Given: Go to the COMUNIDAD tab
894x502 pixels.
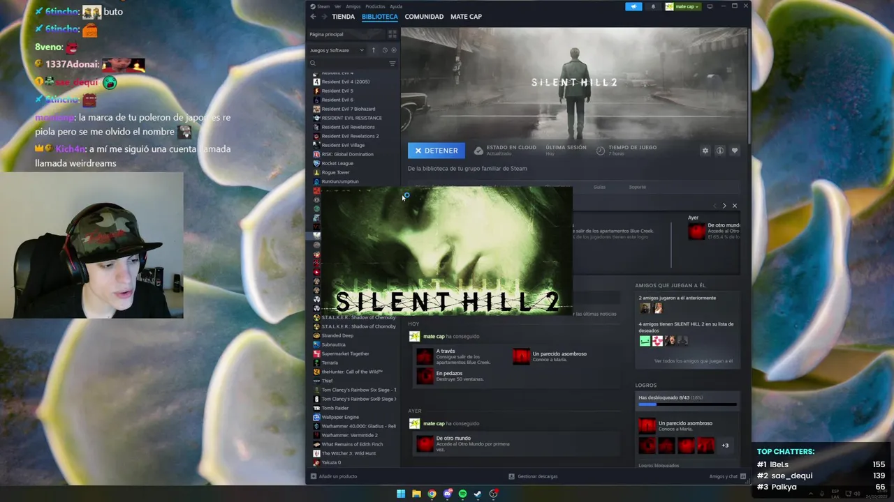Looking at the screenshot, I should 424,17.
